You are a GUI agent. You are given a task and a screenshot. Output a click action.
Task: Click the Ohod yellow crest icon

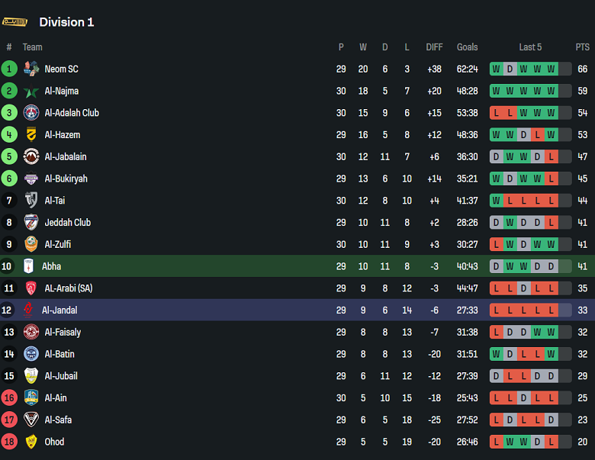tap(31, 442)
